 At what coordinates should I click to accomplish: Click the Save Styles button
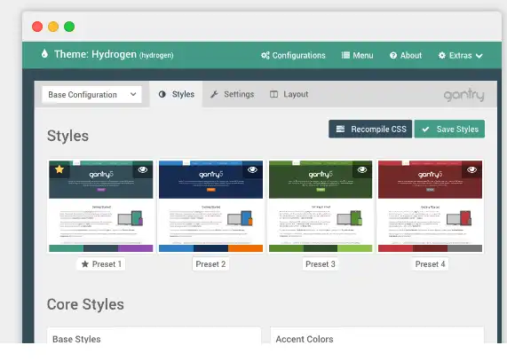(450, 129)
